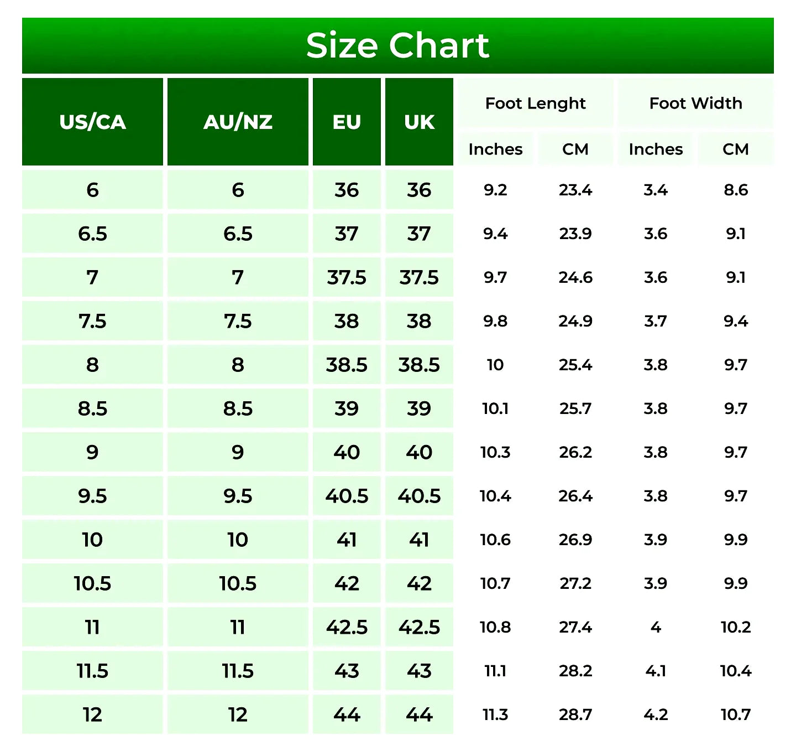Click the 11.3 inches foot length value

pyautogui.click(x=495, y=714)
